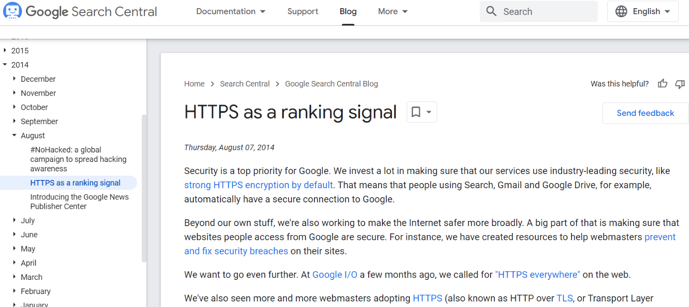This screenshot has height=307, width=689.
Task: Select HTTPS as a ranking signal sidebar item
Action: (68, 183)
